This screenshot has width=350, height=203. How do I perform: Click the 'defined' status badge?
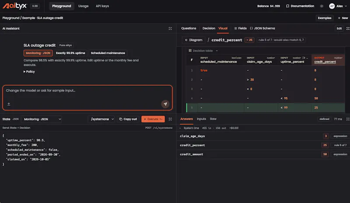coord(324,119)
